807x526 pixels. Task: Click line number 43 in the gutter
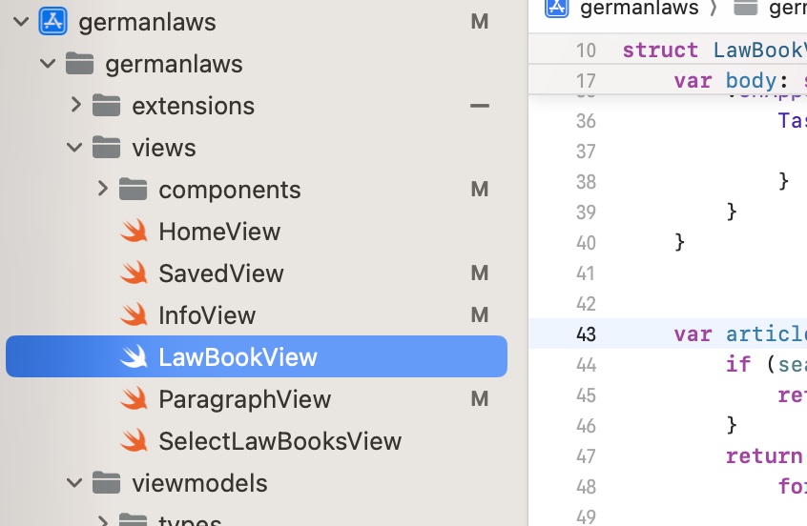point(586,334)
